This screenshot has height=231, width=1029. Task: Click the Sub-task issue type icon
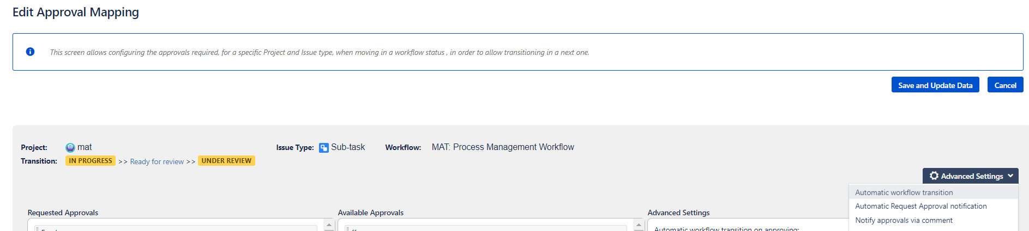(324, 148)
